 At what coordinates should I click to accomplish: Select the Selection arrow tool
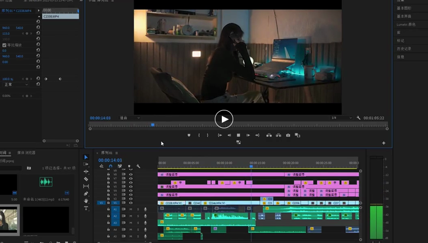tap(86, 157)
